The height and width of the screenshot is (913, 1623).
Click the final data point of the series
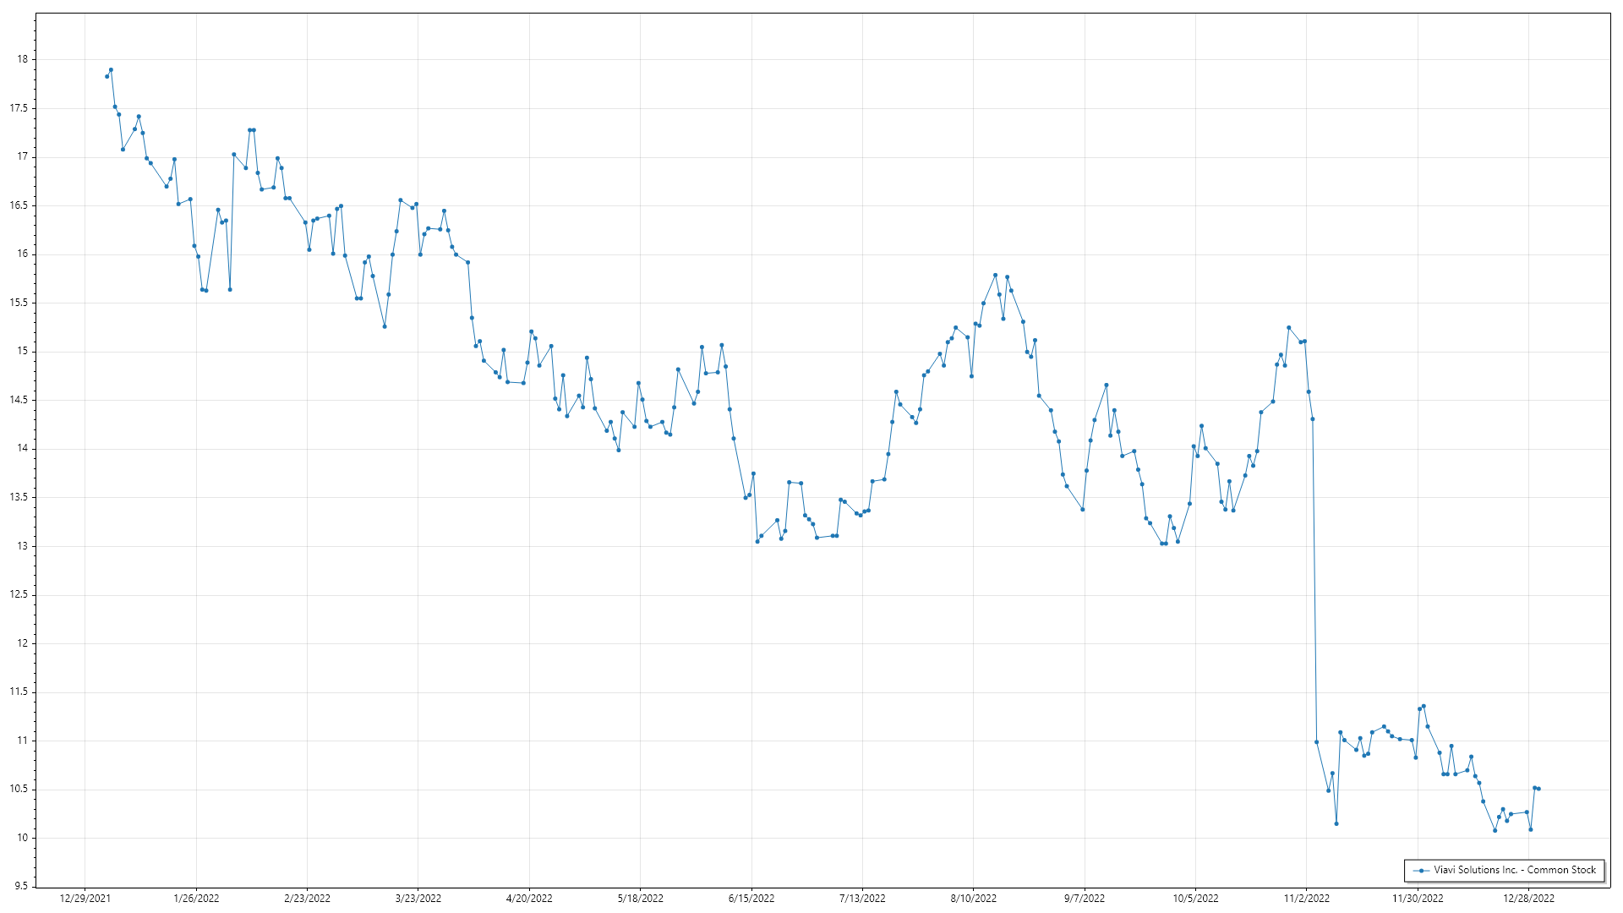pyautogui.click(x=1538, y=789)
